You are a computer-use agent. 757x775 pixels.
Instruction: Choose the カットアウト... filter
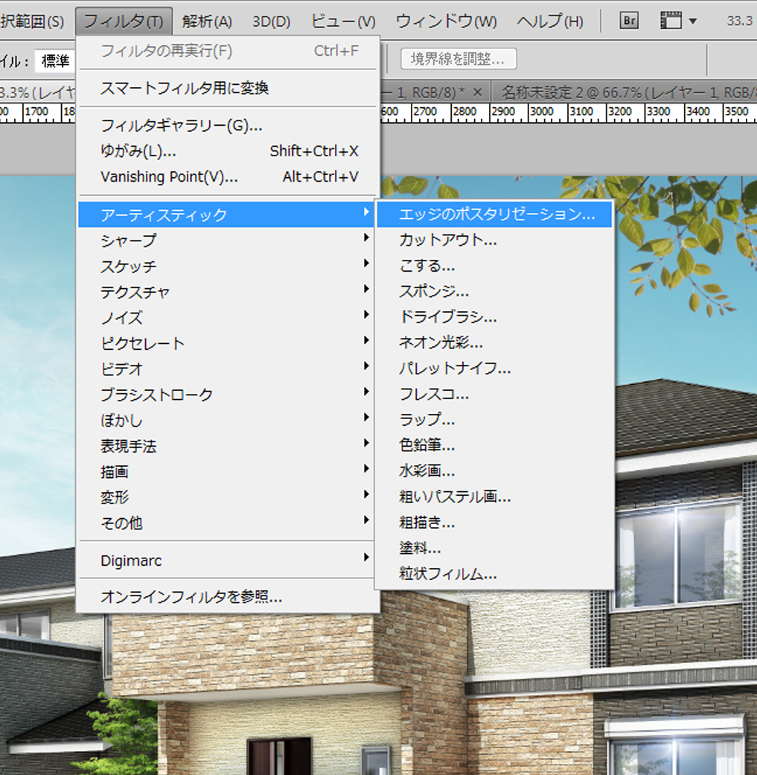point(448,240)
